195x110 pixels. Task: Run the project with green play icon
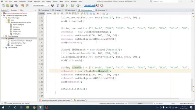click(x=67, y=5)
